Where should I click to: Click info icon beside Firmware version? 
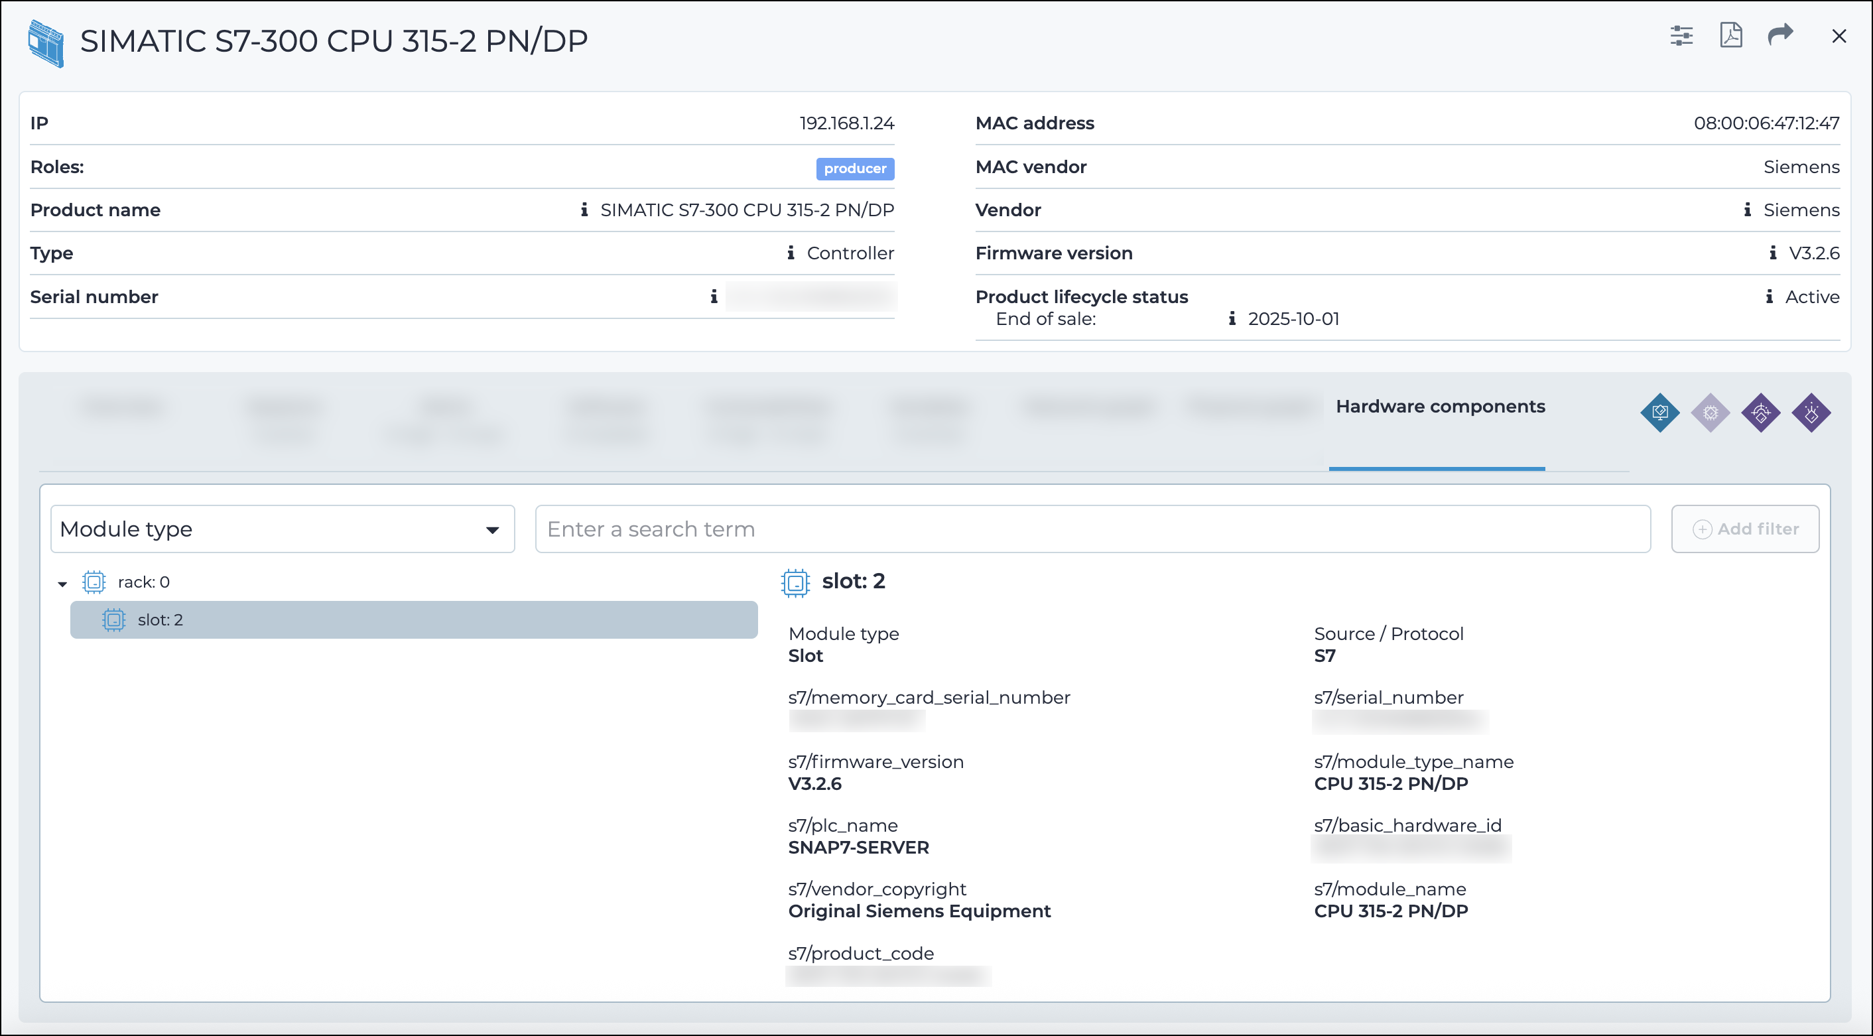1773,253
